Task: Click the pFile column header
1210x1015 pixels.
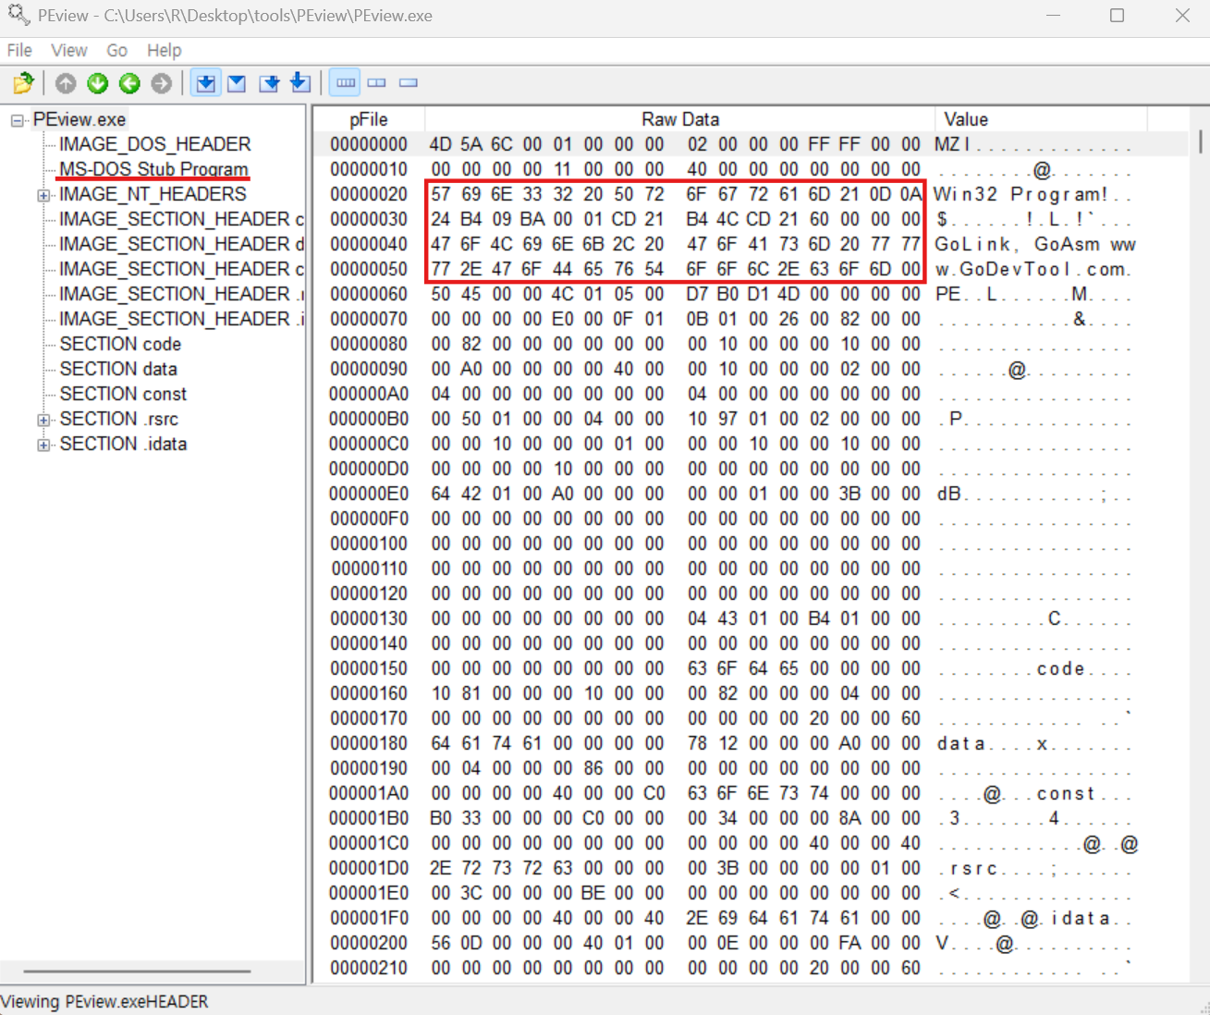Action: pos(369,119)
